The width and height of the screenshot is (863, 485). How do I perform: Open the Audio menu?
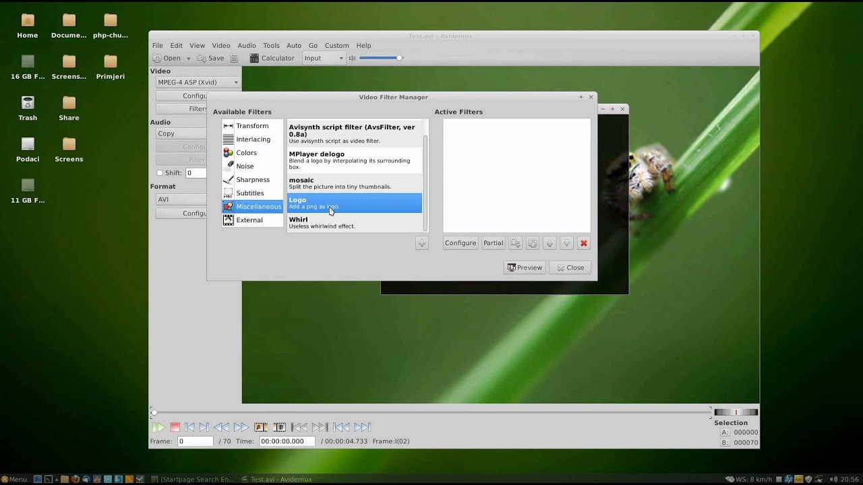tap(247, 46)
